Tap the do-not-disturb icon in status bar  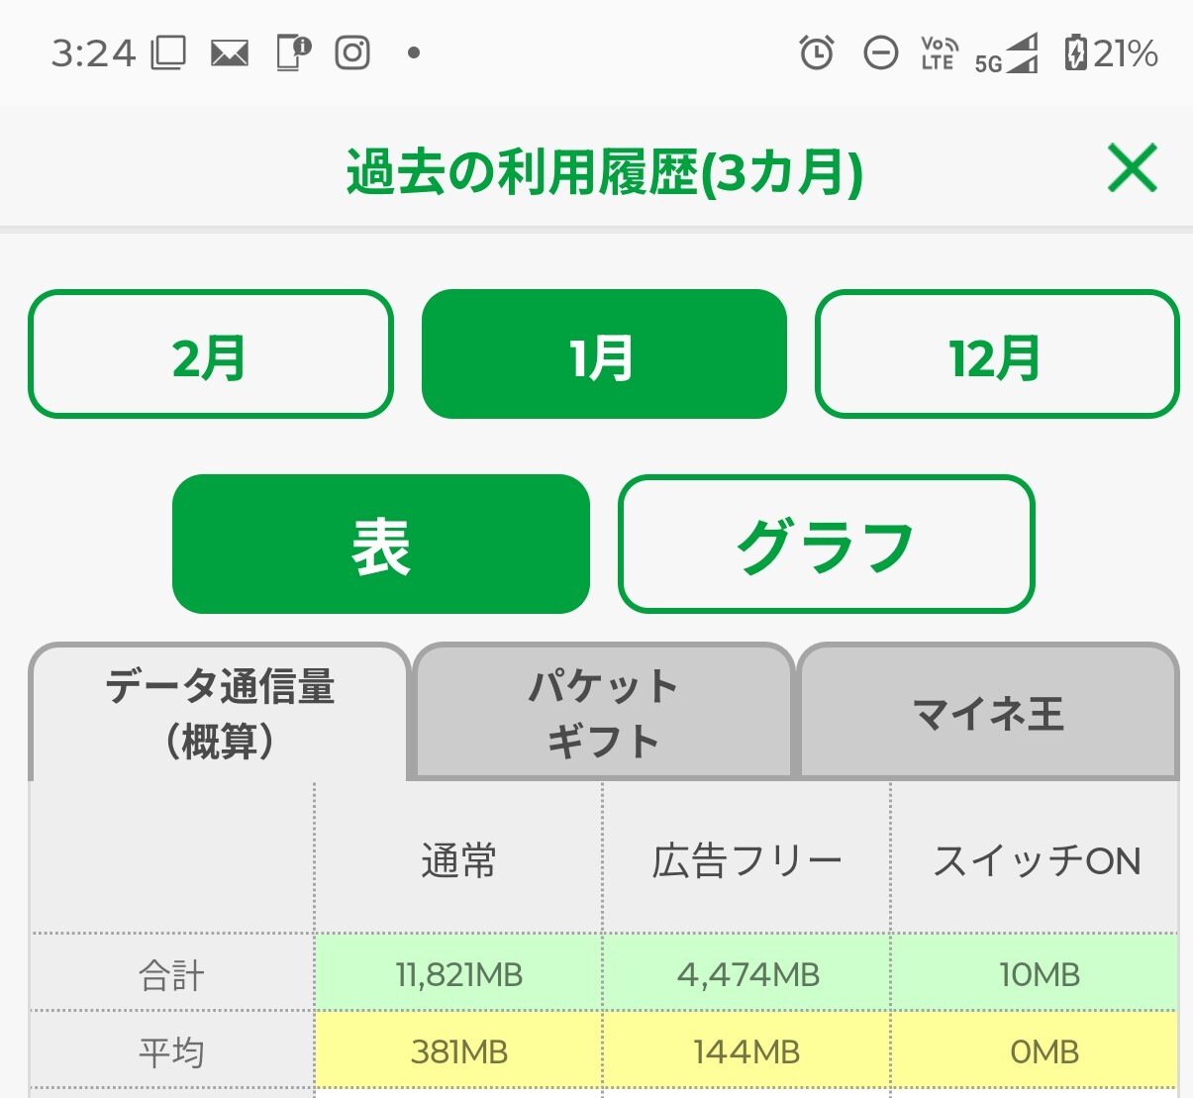[880, 52]
